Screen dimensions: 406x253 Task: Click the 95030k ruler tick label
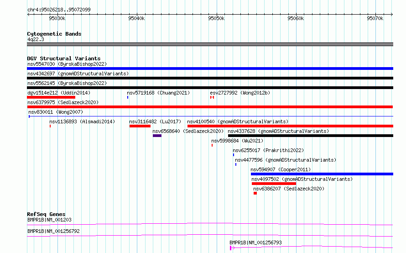click(x=57, y=18)
